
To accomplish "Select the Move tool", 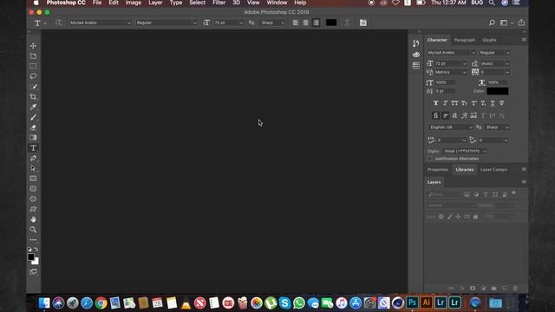I will (33, 46).
